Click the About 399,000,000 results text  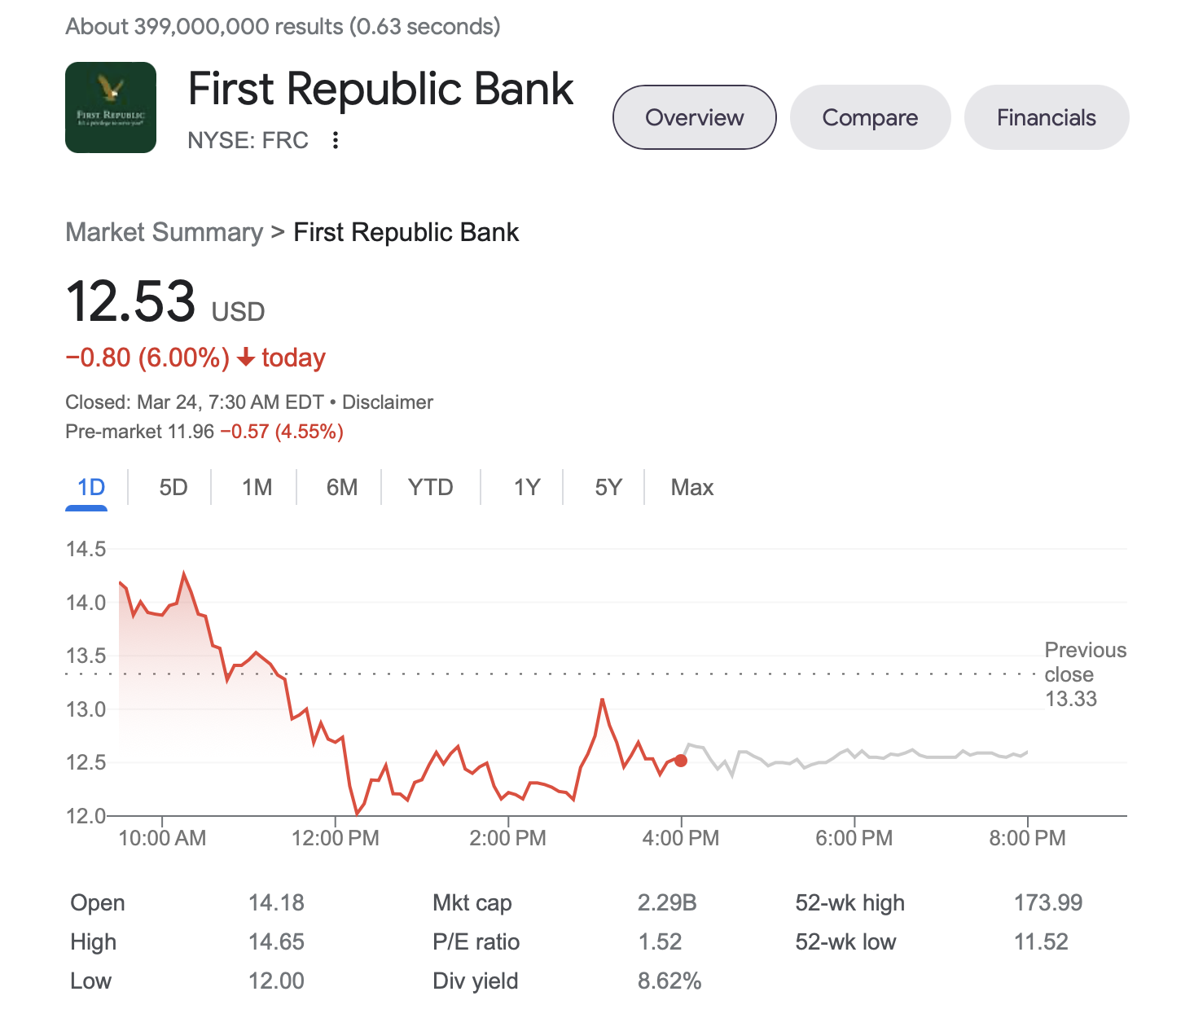[283, 27]
